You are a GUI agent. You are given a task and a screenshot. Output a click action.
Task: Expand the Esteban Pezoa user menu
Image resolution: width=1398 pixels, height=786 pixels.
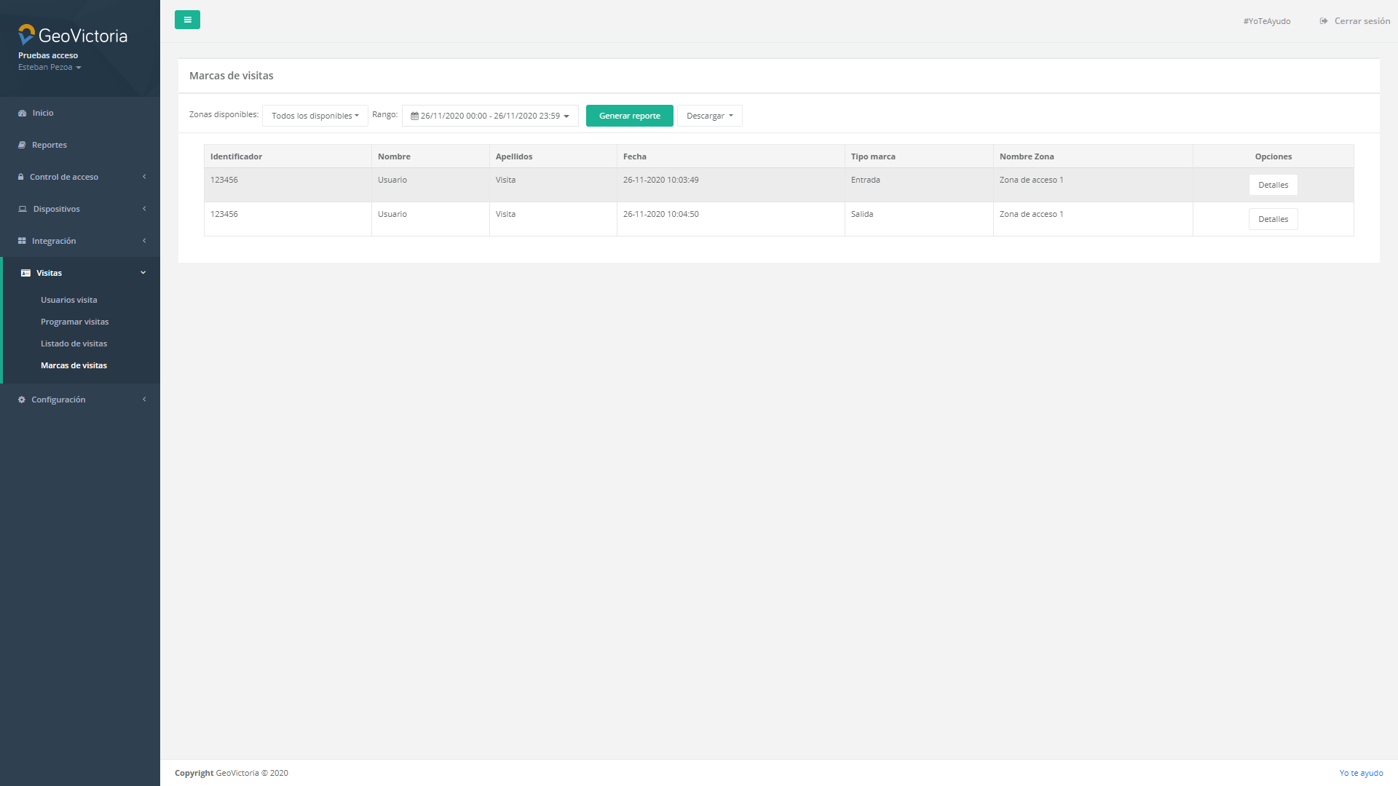click(50, 67)
